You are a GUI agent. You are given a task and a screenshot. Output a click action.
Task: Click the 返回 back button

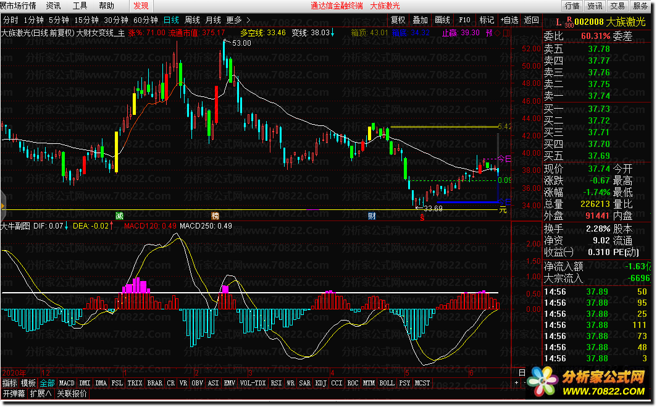531,20
